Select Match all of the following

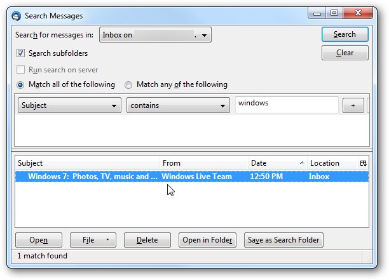click(x=20, y=85)
